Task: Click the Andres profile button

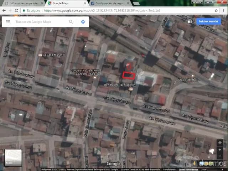Action: click(197, 2)
